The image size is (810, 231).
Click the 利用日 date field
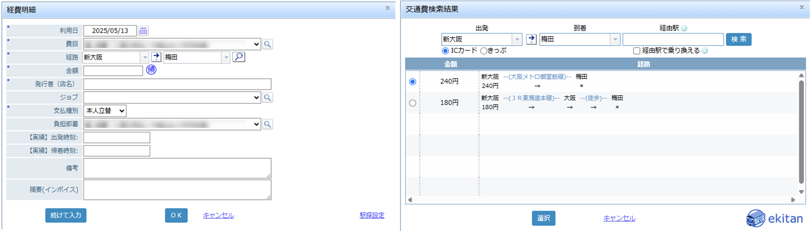point(110,31)
